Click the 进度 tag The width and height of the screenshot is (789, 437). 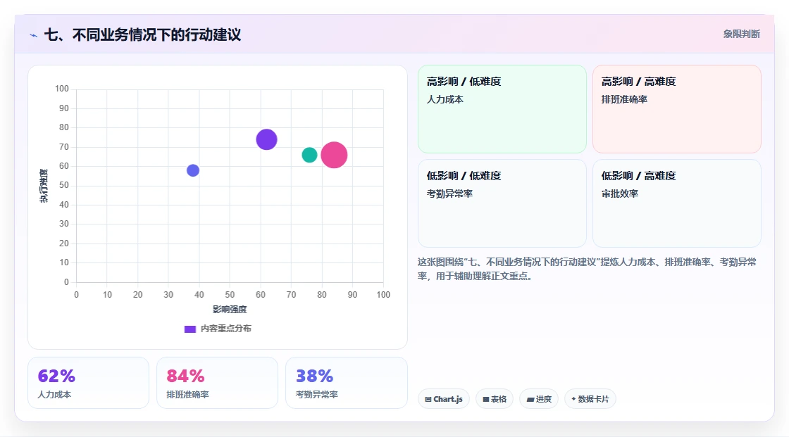point(539,399)
